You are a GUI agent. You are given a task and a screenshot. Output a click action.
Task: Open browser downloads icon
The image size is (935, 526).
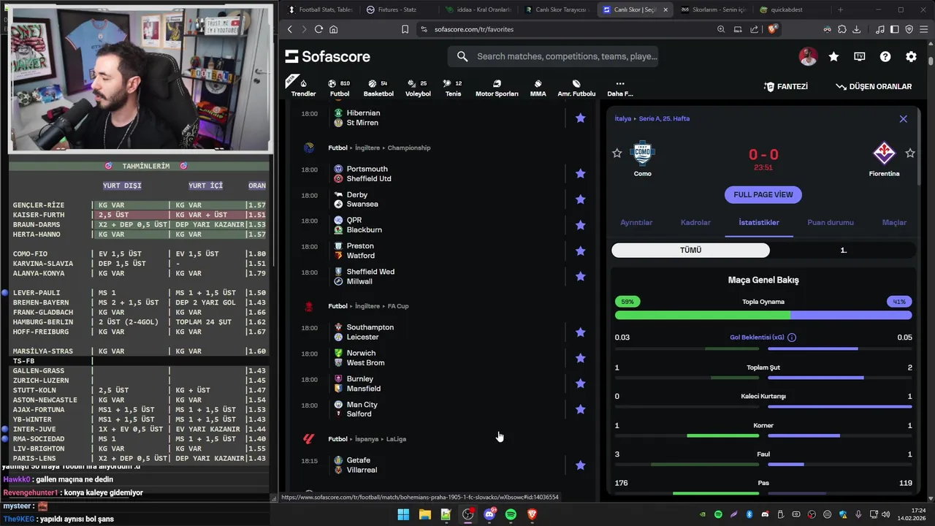[856, 29]
